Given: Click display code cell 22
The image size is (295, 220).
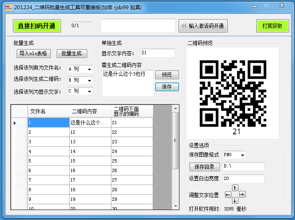Looking at the screenshot, I should pos(132,132).
